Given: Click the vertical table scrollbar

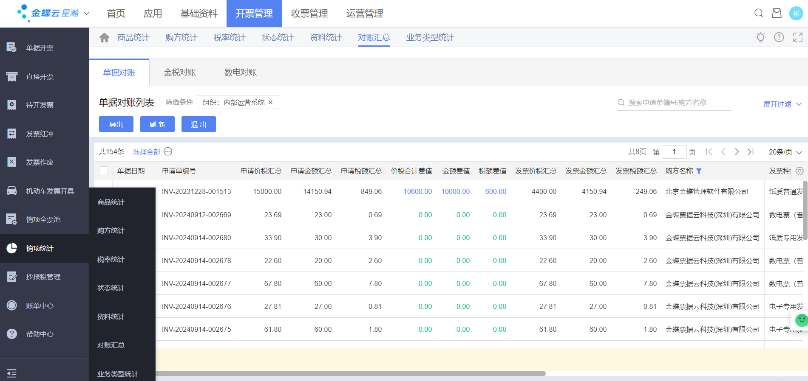Looking at the screenshot, I should pyautogui.click(x=805, y=210).
